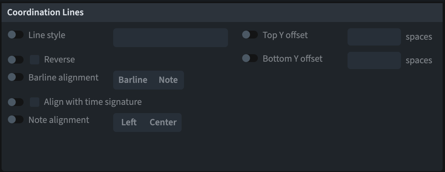This screenshot has width=445, height=172.
Task: Click the Line style label
Action: [47, 35]
